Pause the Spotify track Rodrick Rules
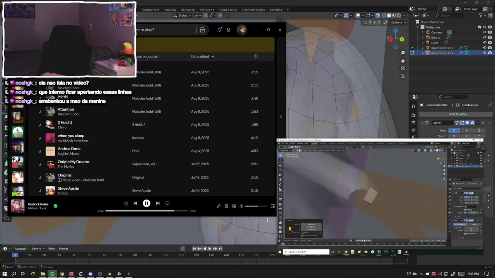Image resolution: width=495 pixels, height=278 pixels. pos(146,203)
